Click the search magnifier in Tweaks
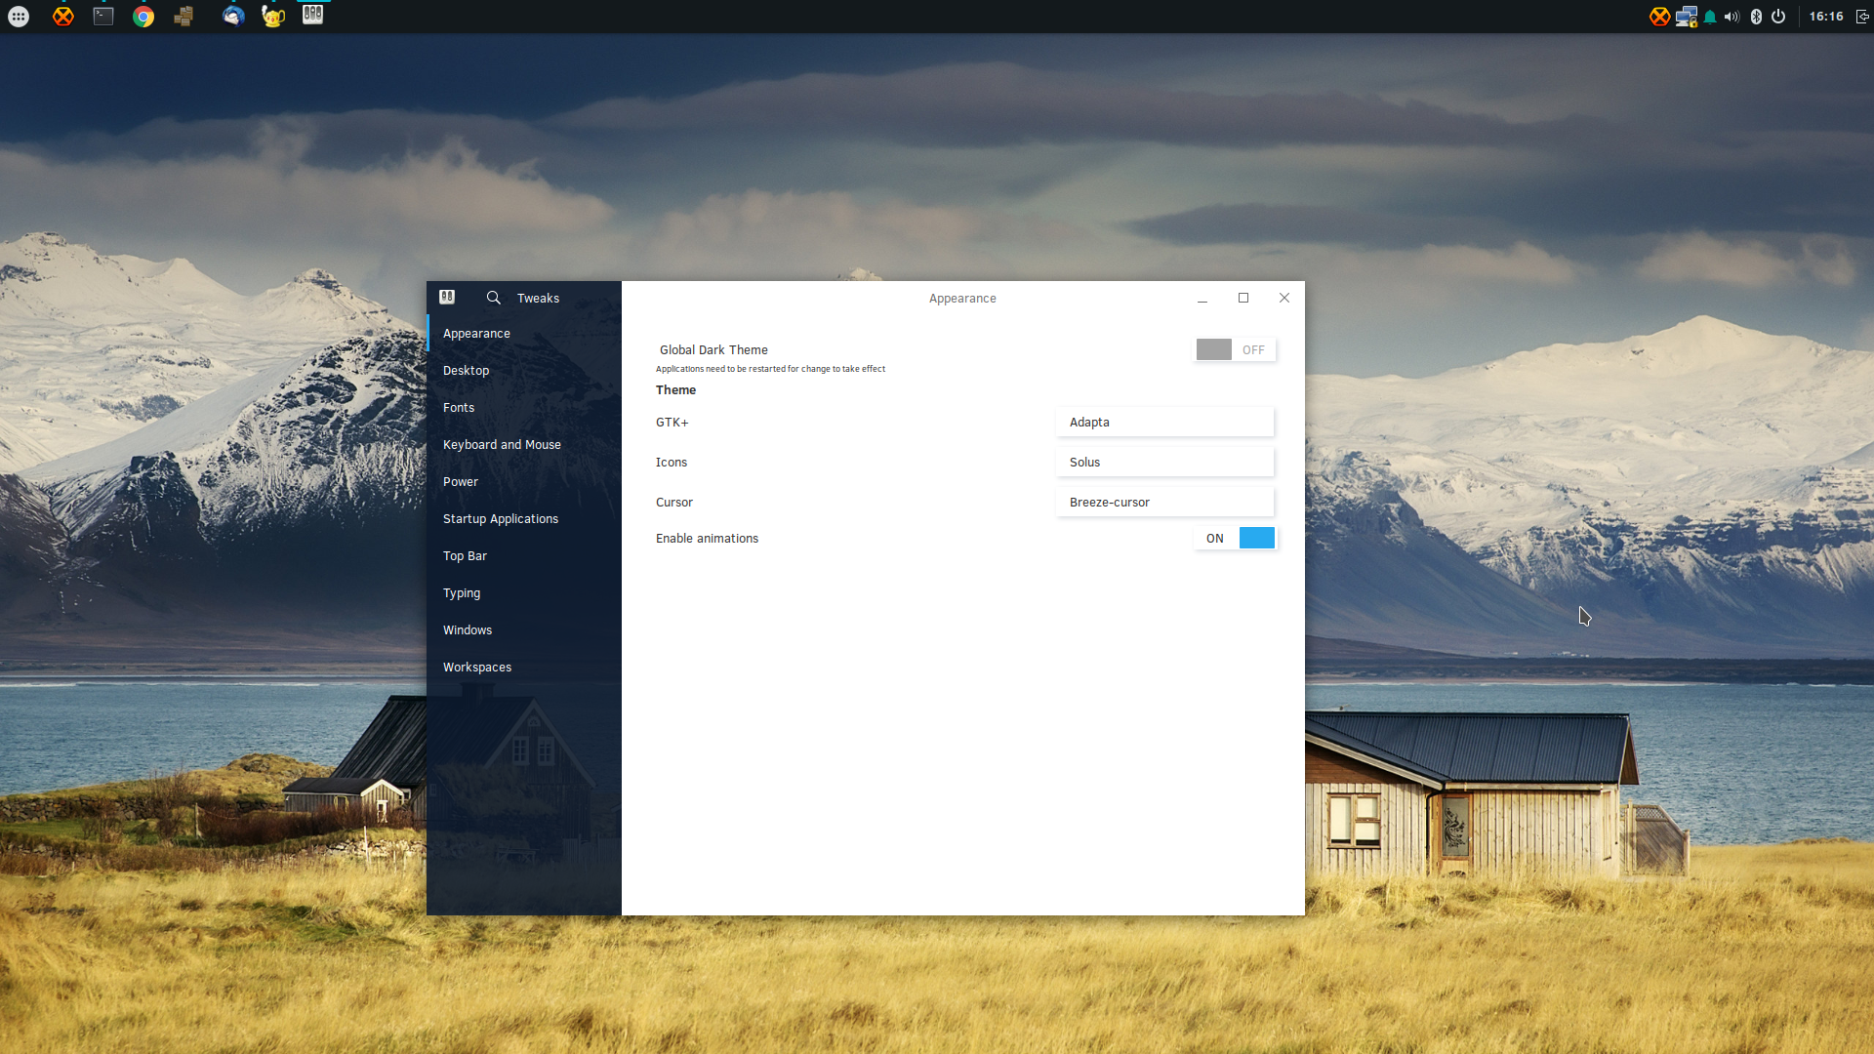 [494, 298]
